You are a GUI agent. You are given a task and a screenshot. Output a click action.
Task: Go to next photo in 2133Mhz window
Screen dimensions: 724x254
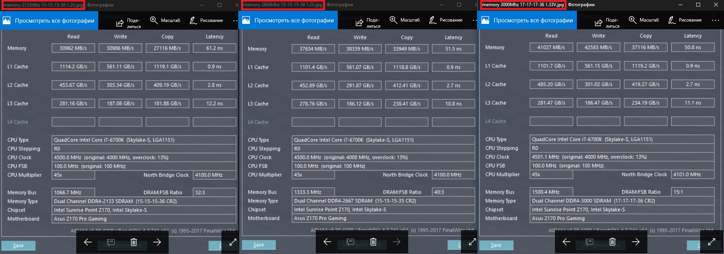[x=157, y=242]
